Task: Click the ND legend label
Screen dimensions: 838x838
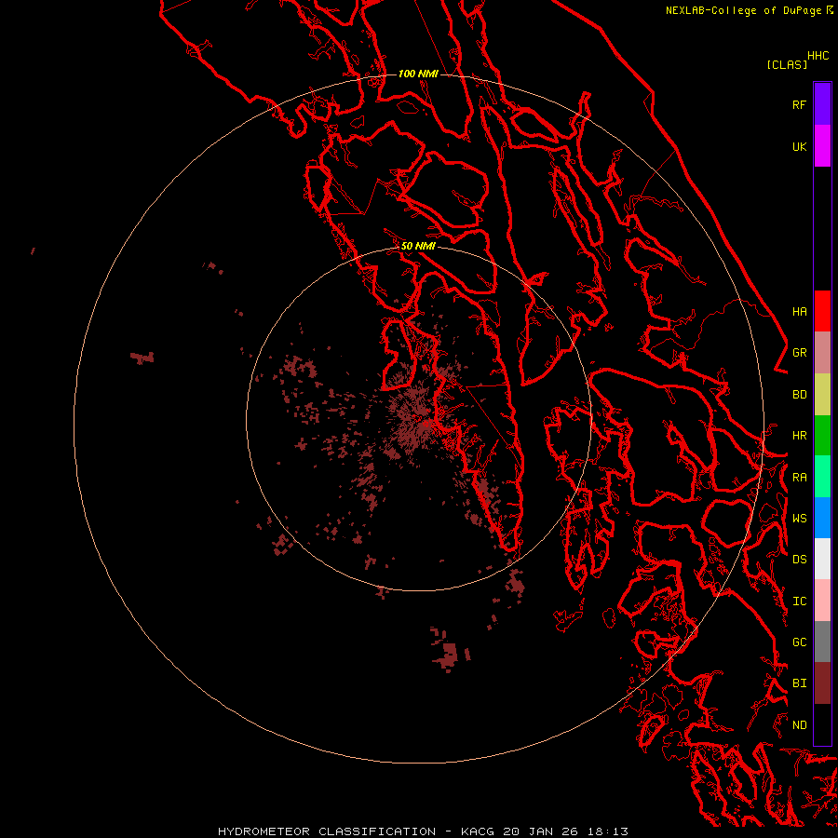Action: (799, 725)
